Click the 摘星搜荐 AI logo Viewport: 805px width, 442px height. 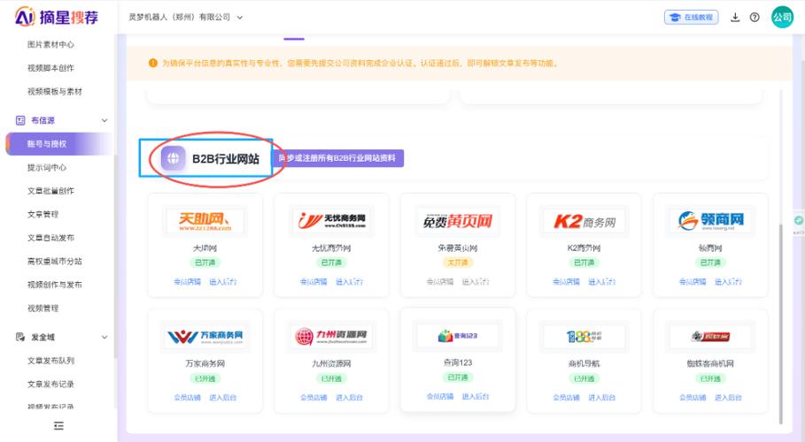[57, 18]
